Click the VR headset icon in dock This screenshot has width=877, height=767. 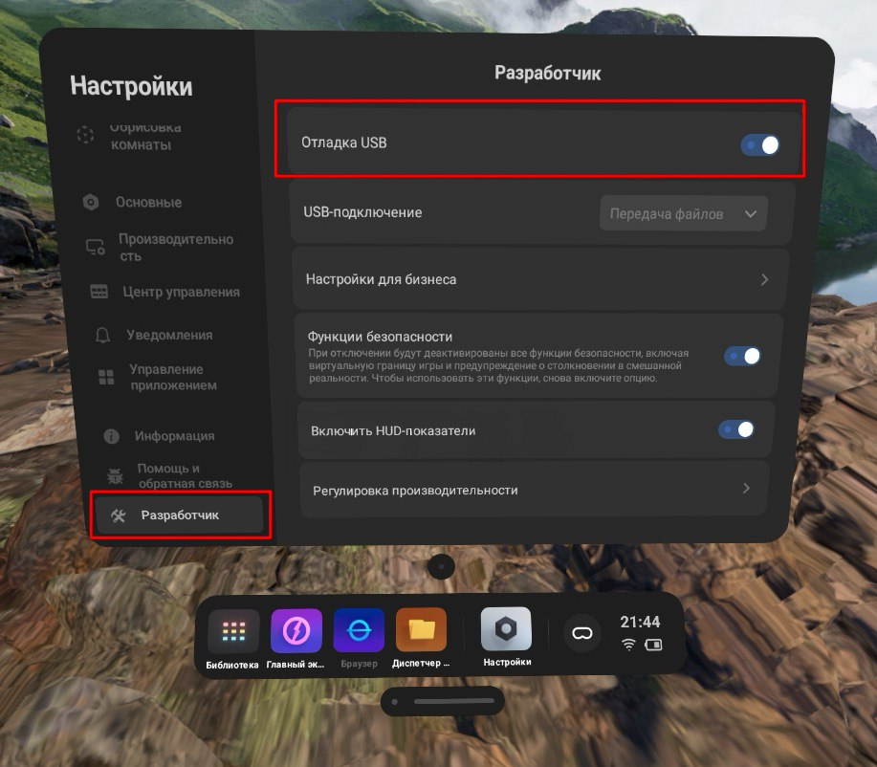pos(581,633)
